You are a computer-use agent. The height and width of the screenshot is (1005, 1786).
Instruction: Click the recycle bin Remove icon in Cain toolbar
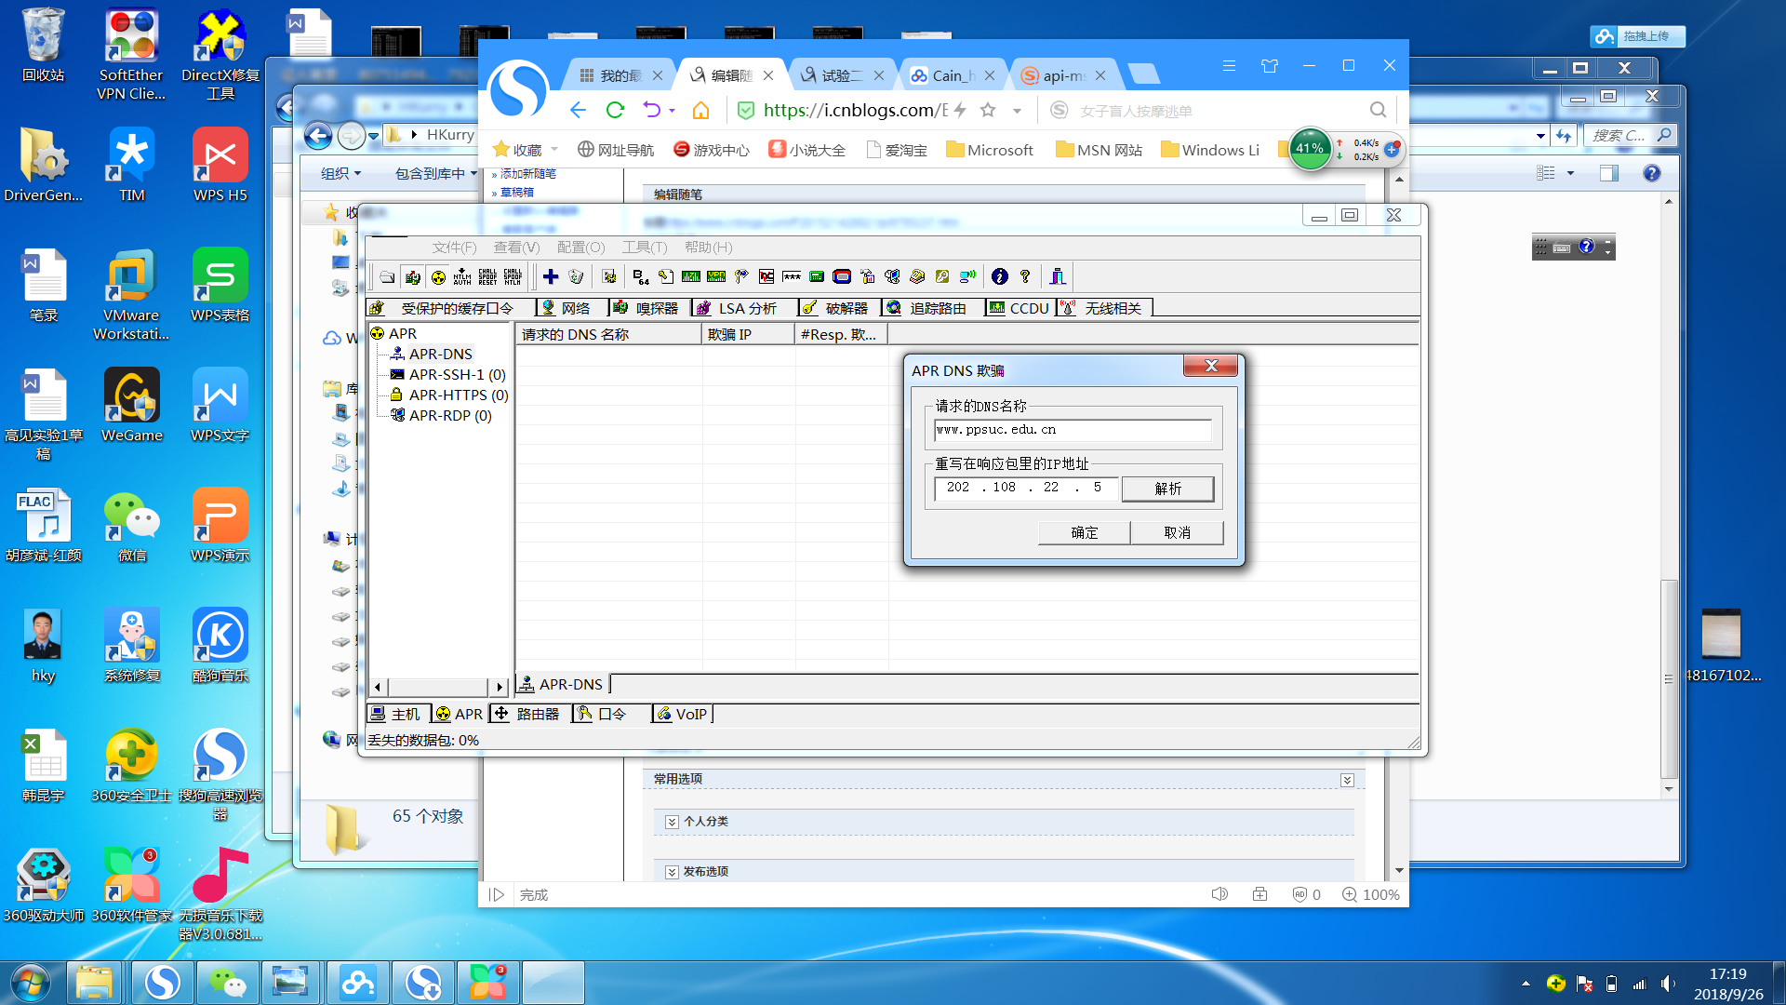point(576,276)
